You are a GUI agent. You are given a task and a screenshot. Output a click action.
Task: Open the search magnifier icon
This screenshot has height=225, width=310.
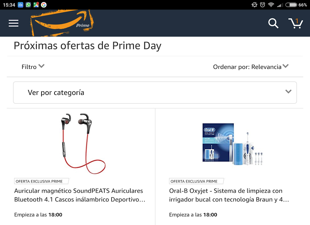[273, 23]
